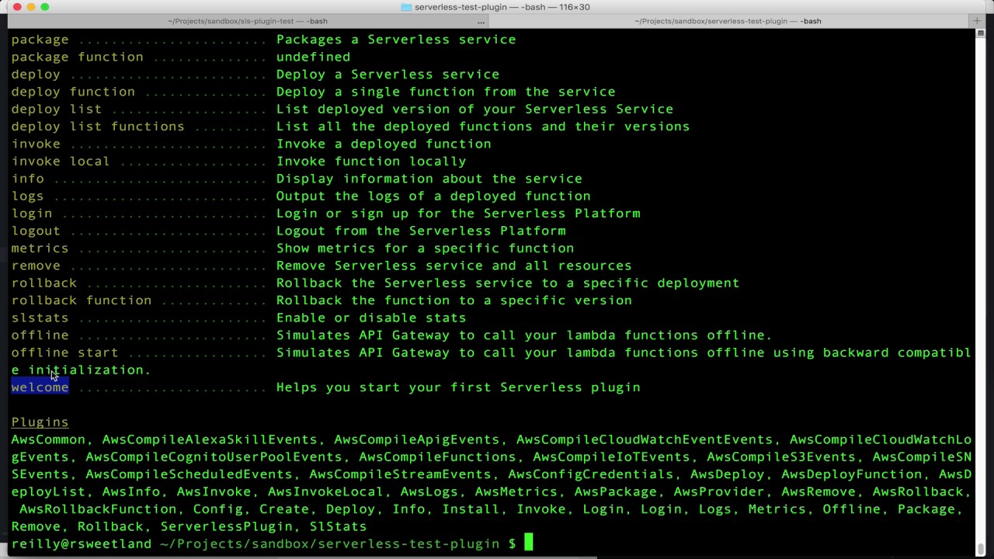The image size is (994, 559).
Task: Open a new terminal tab with plus button
Action: (977, 21)
